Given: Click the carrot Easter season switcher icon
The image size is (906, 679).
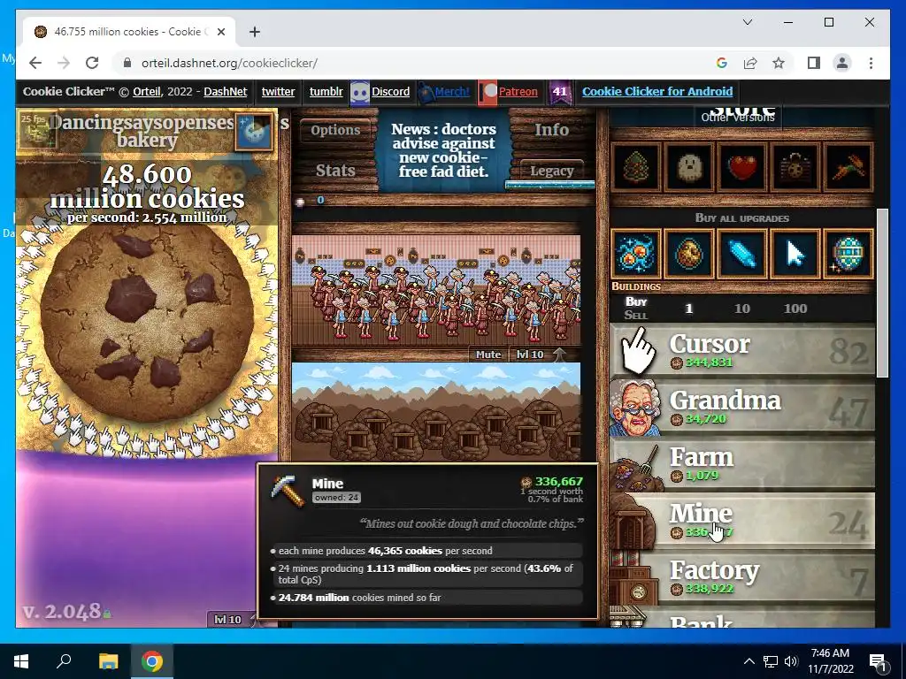Looking at the screenshot, I should [x=848, y=167].
